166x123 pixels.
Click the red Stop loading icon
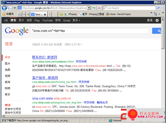point(99,8)
